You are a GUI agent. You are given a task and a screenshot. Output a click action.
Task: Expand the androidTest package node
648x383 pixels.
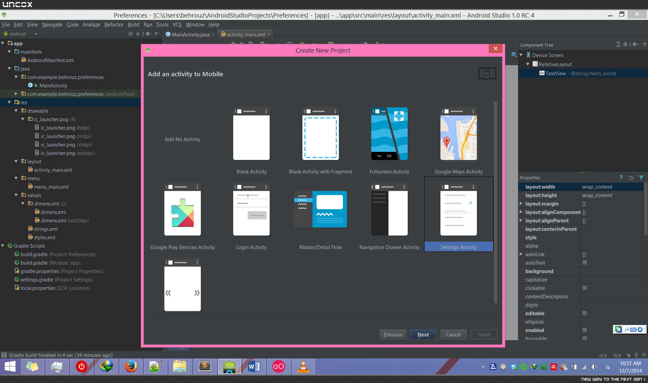[16, 94]
